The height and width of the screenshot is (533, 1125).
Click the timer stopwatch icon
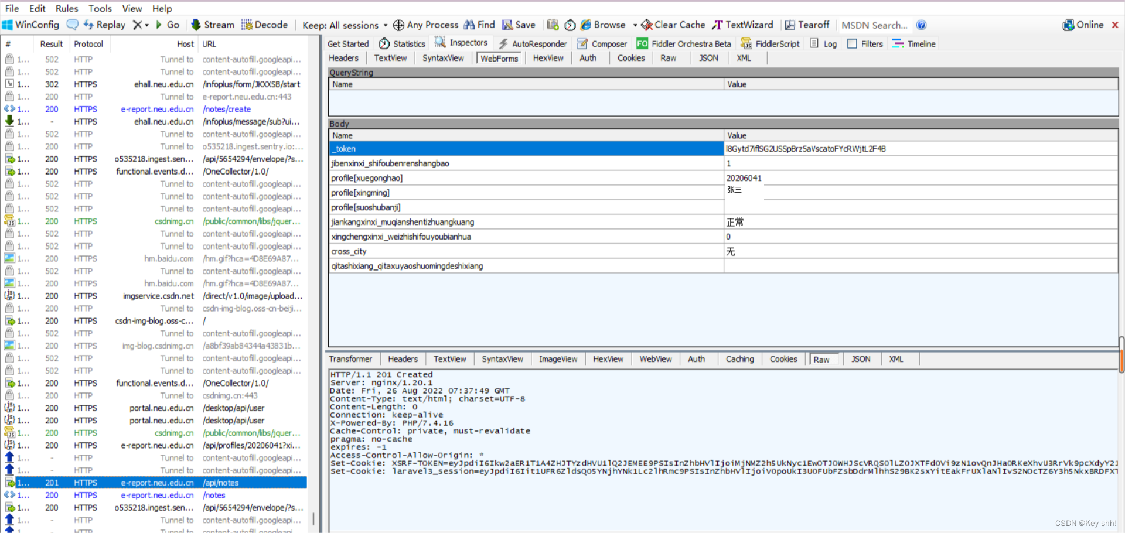tap(570, 25)
